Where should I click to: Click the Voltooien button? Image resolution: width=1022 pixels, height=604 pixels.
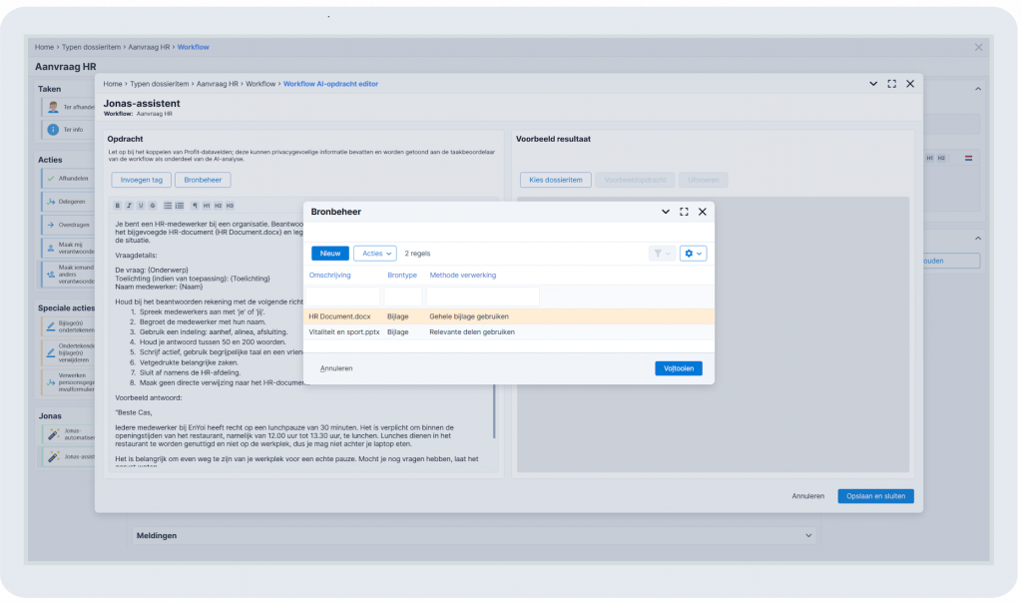(679, 368)
